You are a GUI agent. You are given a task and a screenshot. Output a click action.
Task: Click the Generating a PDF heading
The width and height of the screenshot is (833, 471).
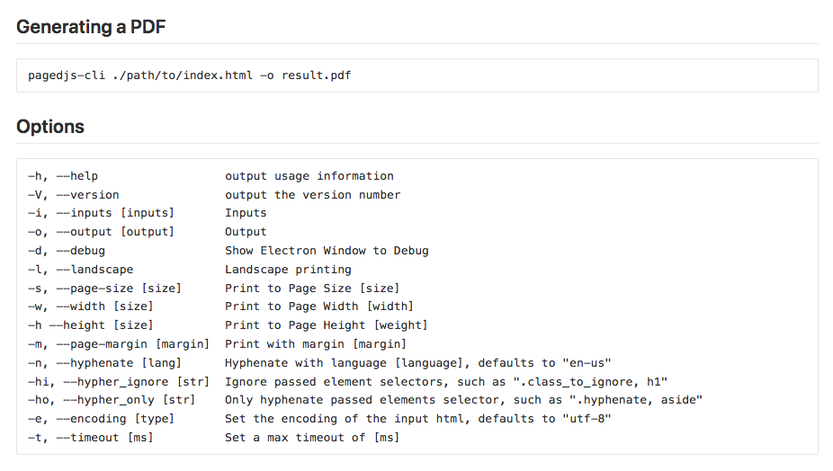tap(91, 27)
